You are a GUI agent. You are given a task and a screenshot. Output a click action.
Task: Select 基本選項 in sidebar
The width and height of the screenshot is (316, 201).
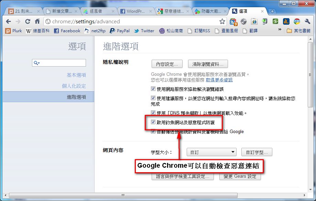76,75
